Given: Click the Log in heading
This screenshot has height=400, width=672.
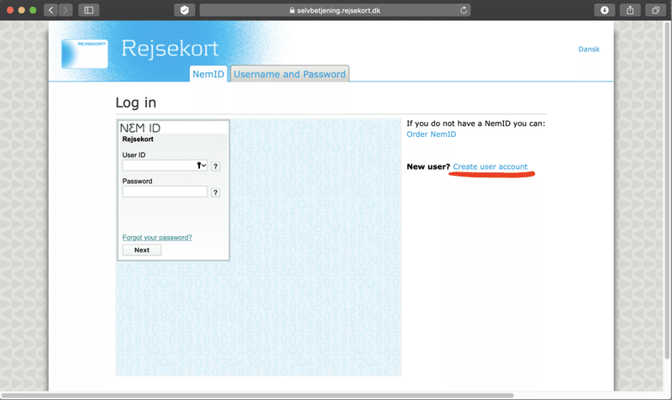Looking at the screenshot, I should pyautogui.click(x=136, y=103).
